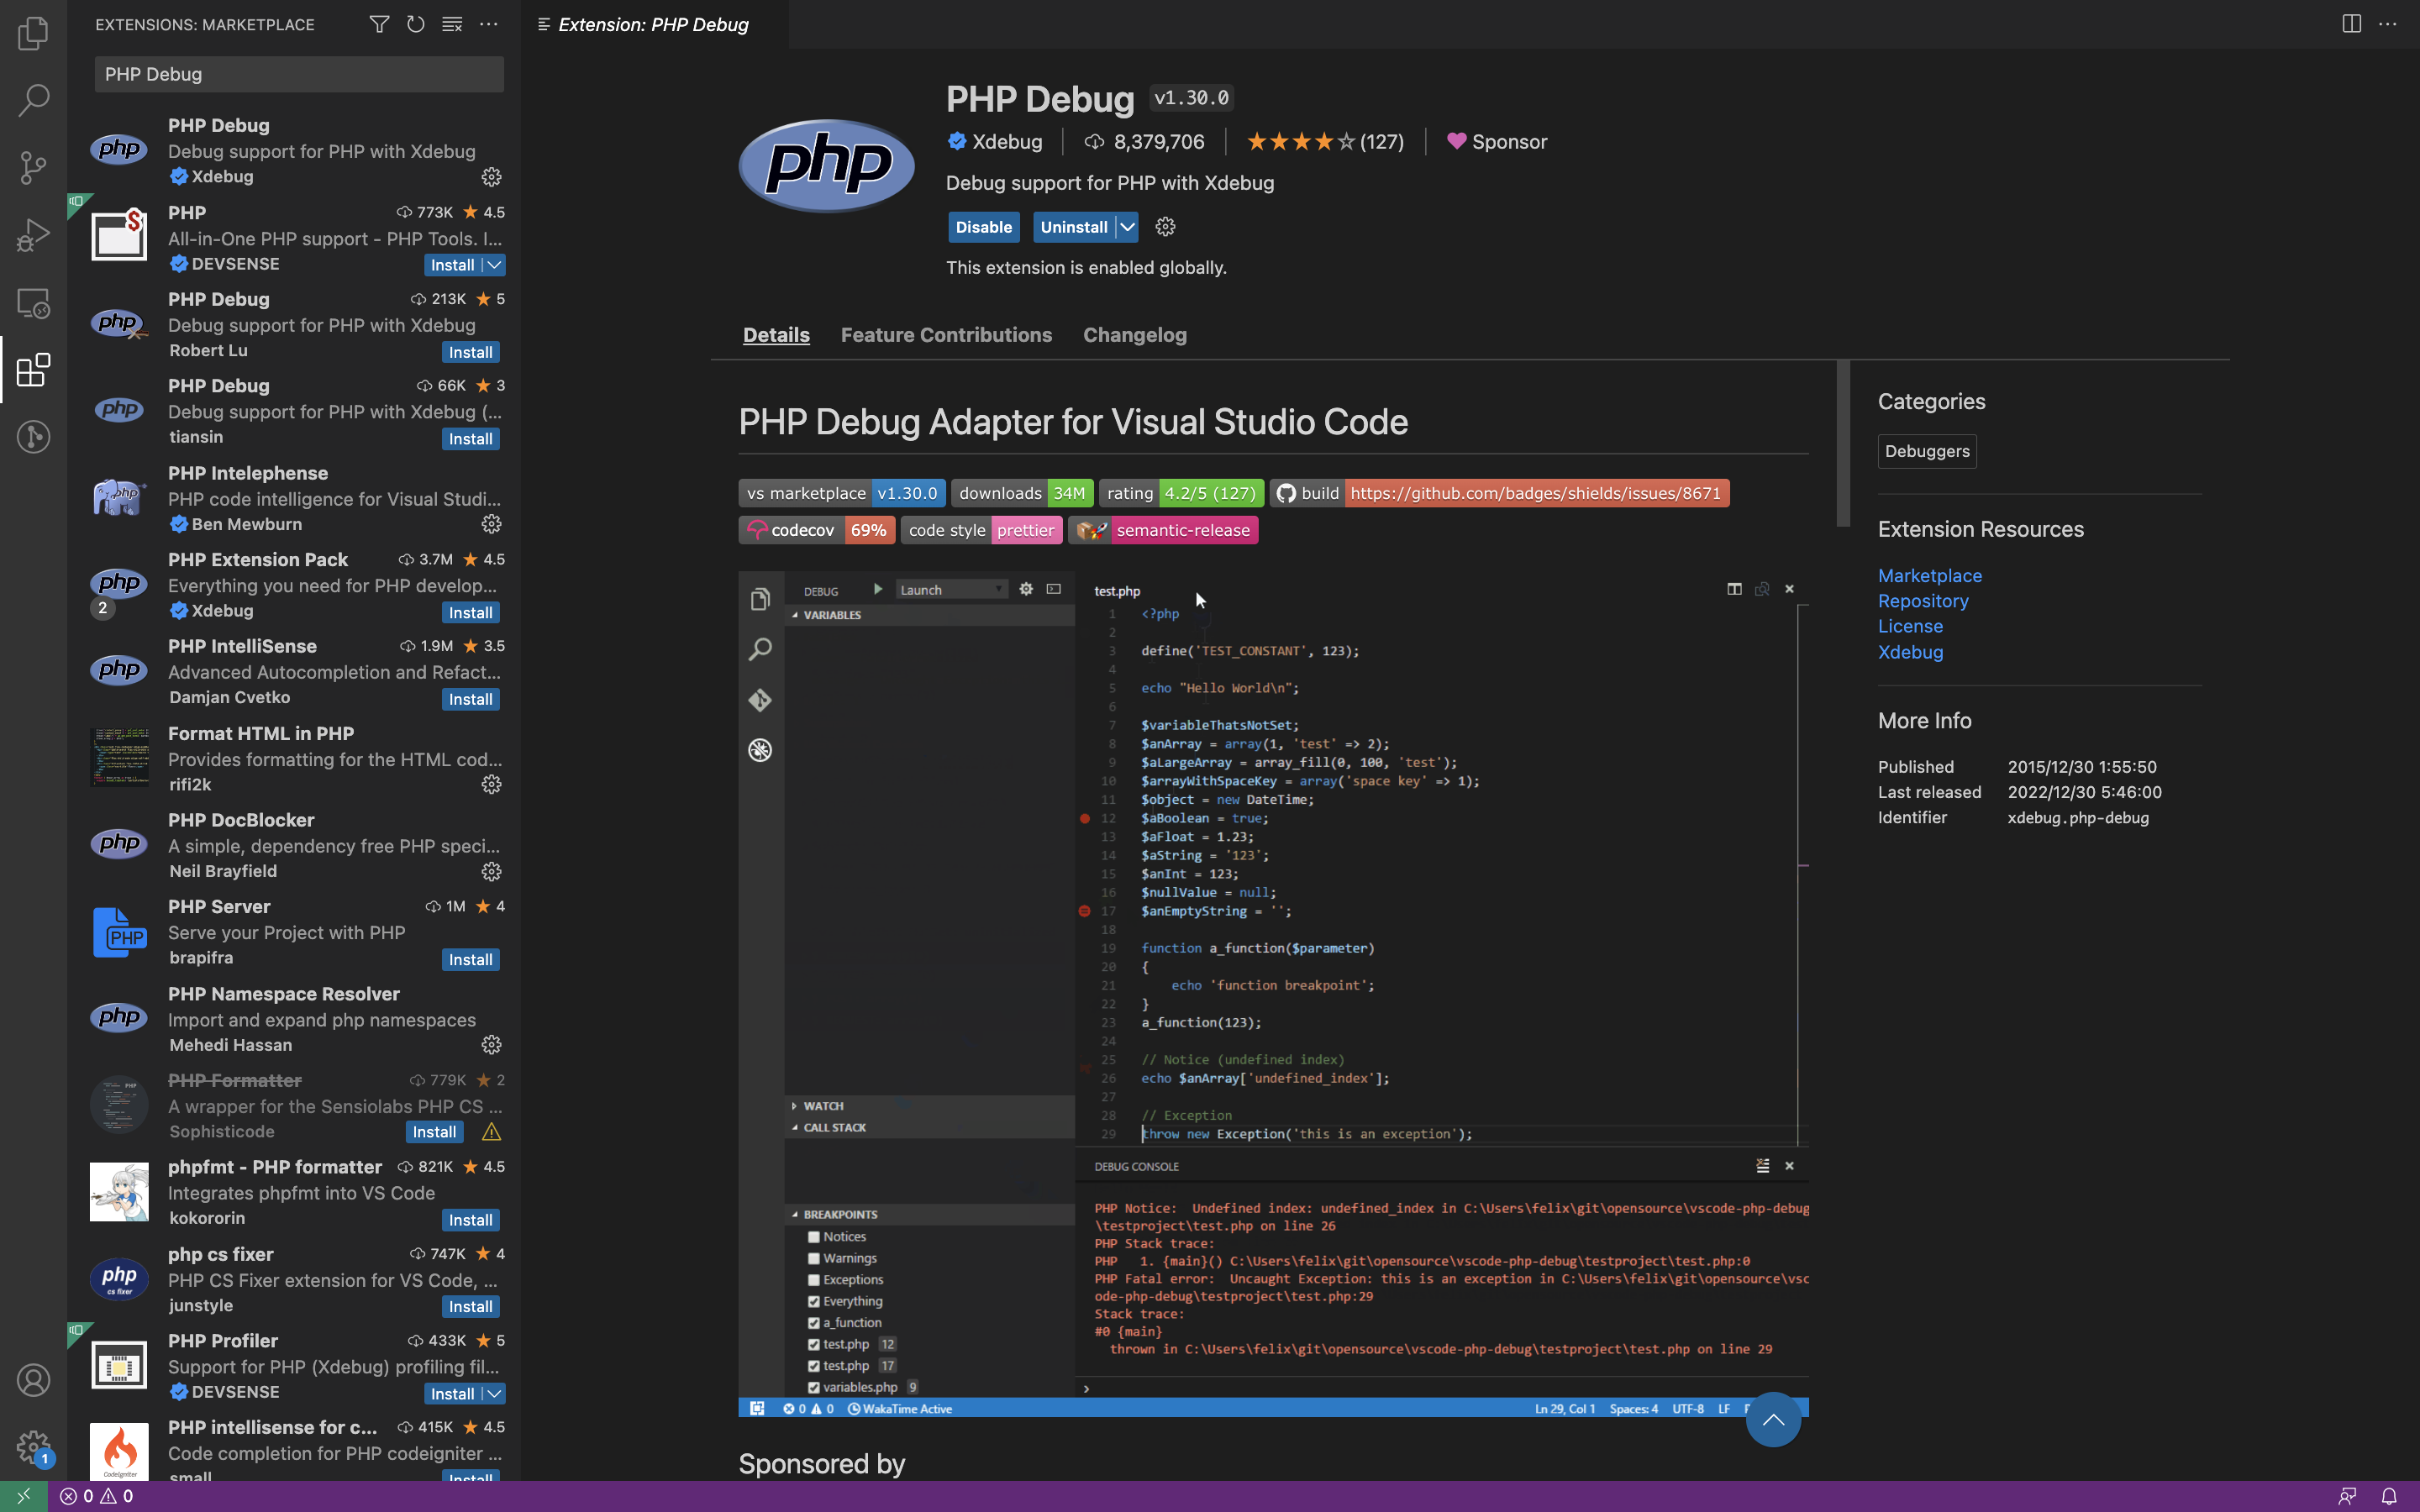Click the Debuggers category tag

[1927, 451]
